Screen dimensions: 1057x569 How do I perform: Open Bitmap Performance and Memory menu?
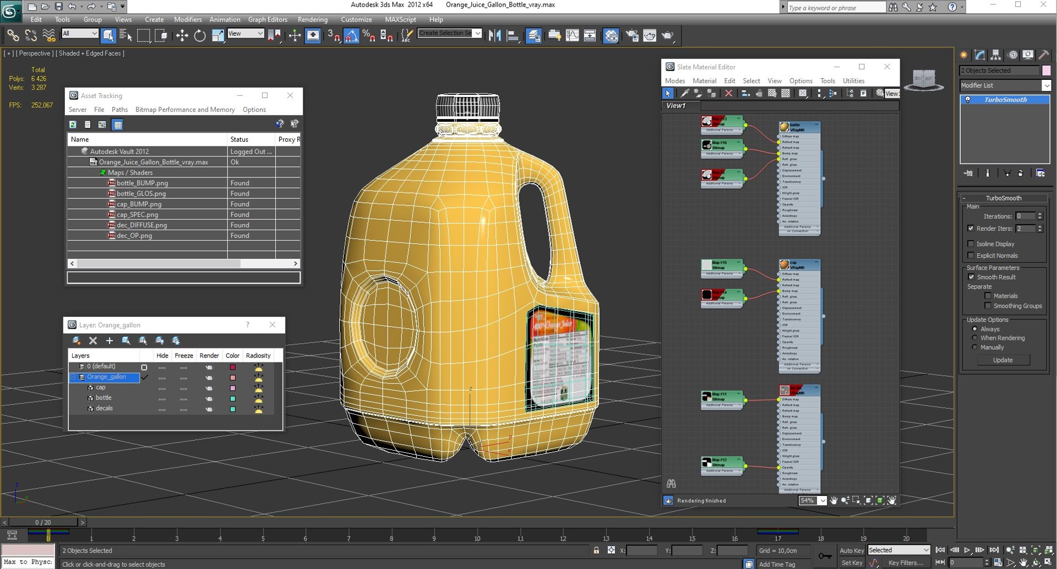(x=185, y=110)
